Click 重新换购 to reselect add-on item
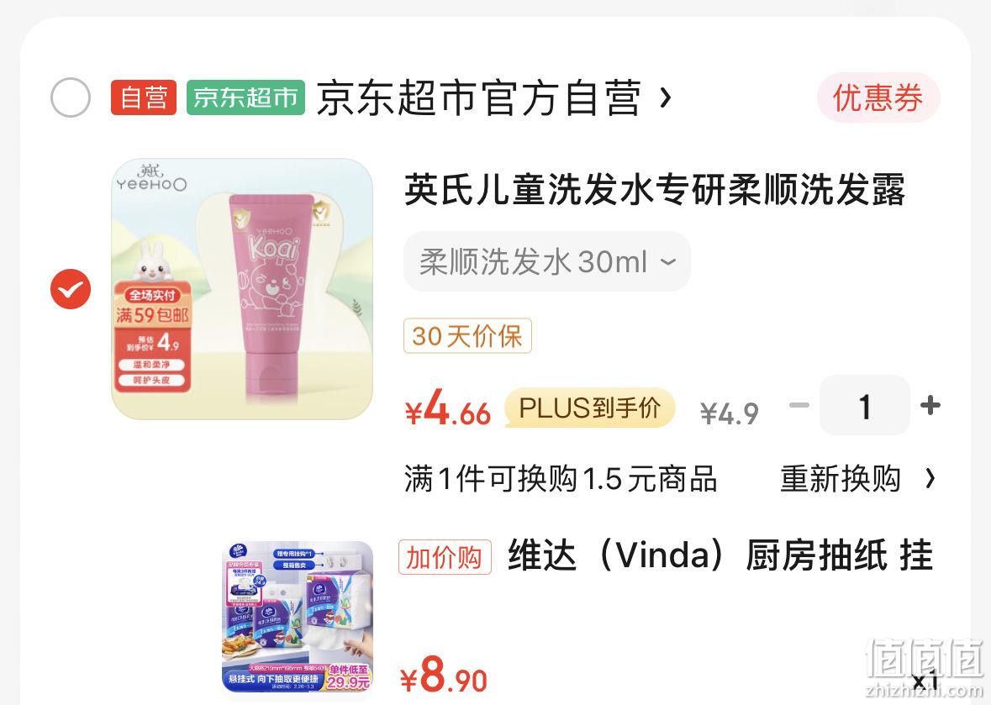 pos(840,478)
